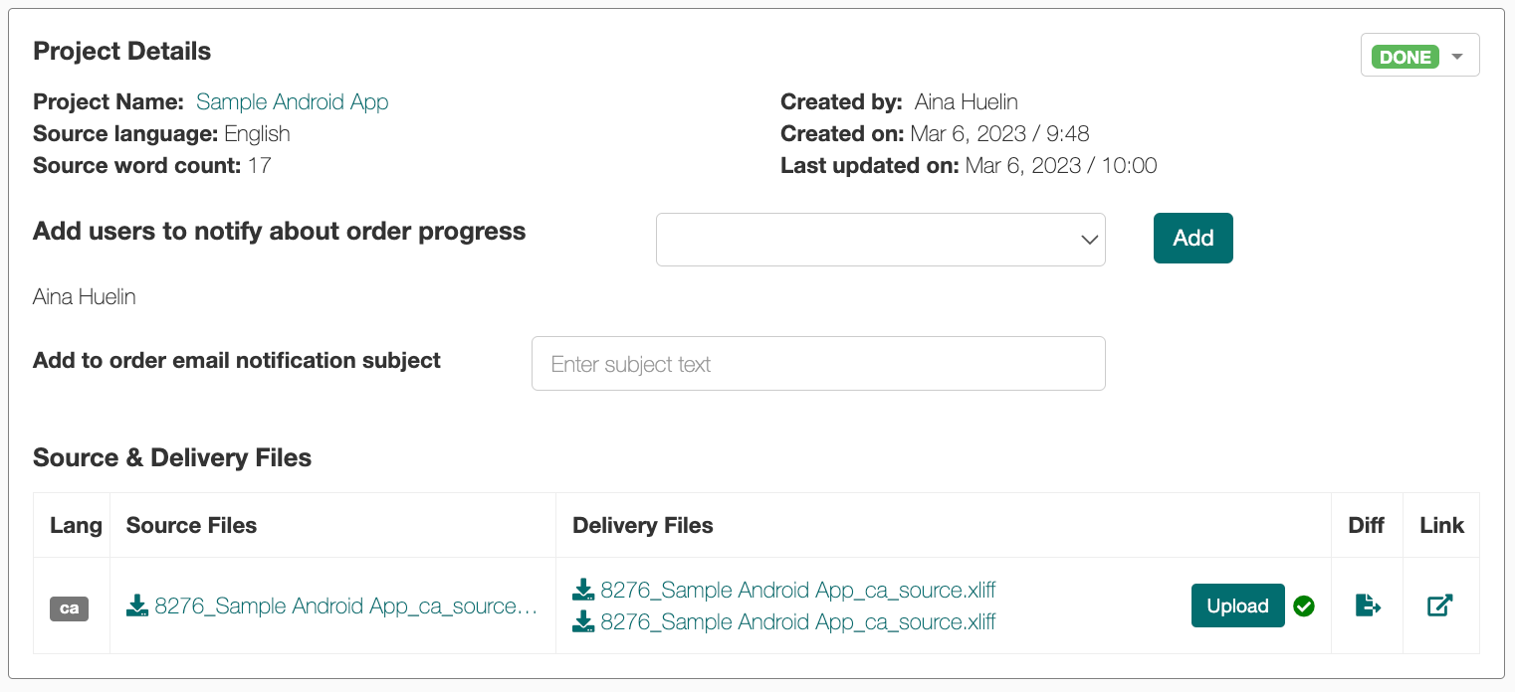
Task: Click the download icon of second delivery file
Action: (583, 621)
